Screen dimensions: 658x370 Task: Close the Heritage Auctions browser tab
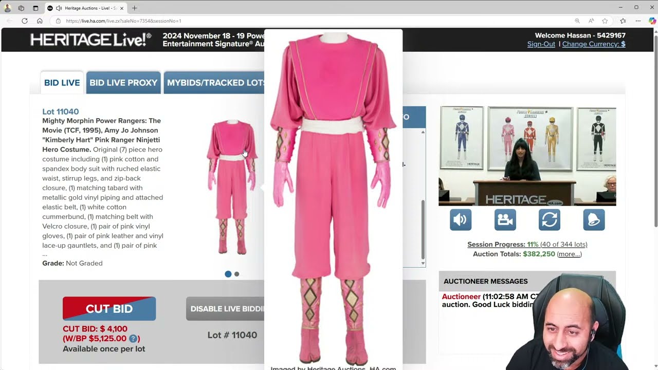(x=122, y=8)
